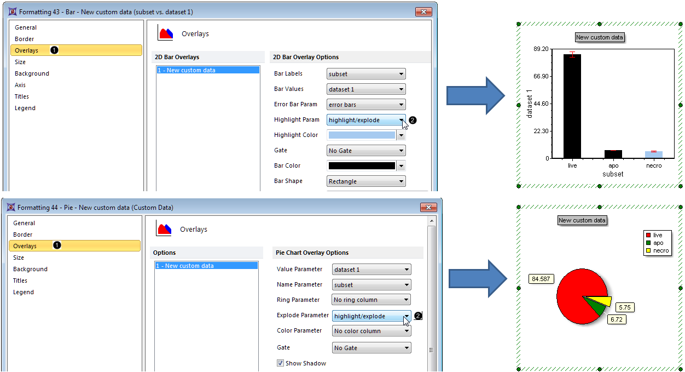Click the Highlight Color light blue swatch
The height and width of the screenshot is (372, 685).
click(x=361, y=135)
